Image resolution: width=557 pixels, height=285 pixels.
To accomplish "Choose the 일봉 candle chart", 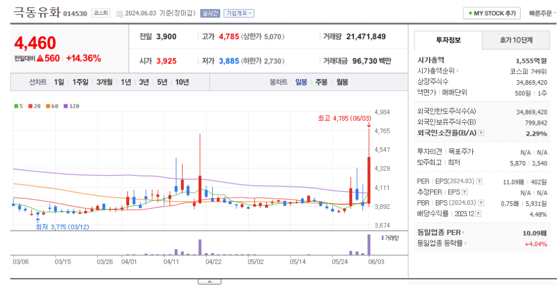I will pyautogui.click(x=301, y=82).
